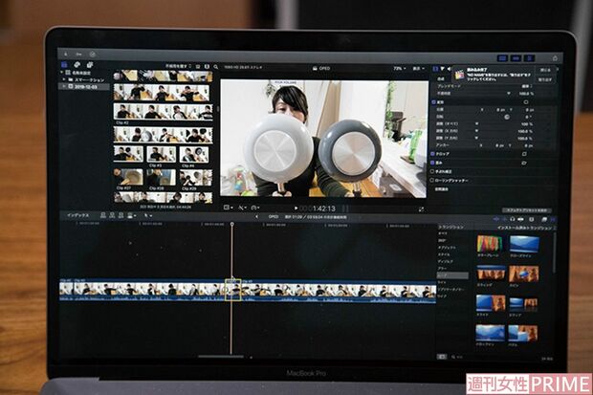Toggle the Browser panel layout button
The image size is (593, 395).
[506, 58]
